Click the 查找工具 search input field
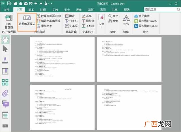181x132 pixels. tap(160, 10)
